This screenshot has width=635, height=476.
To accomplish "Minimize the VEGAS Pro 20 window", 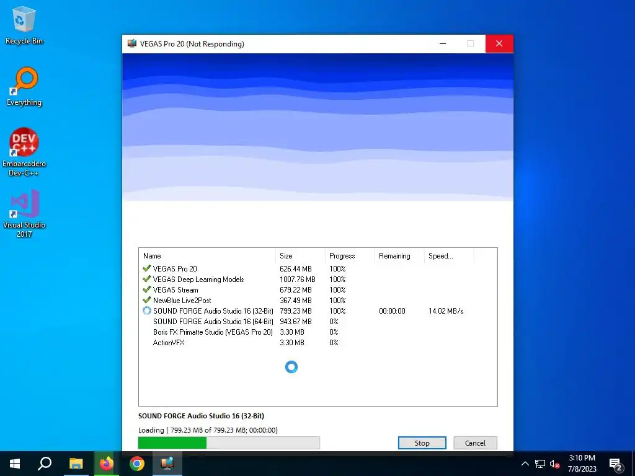I will (443, 43).
